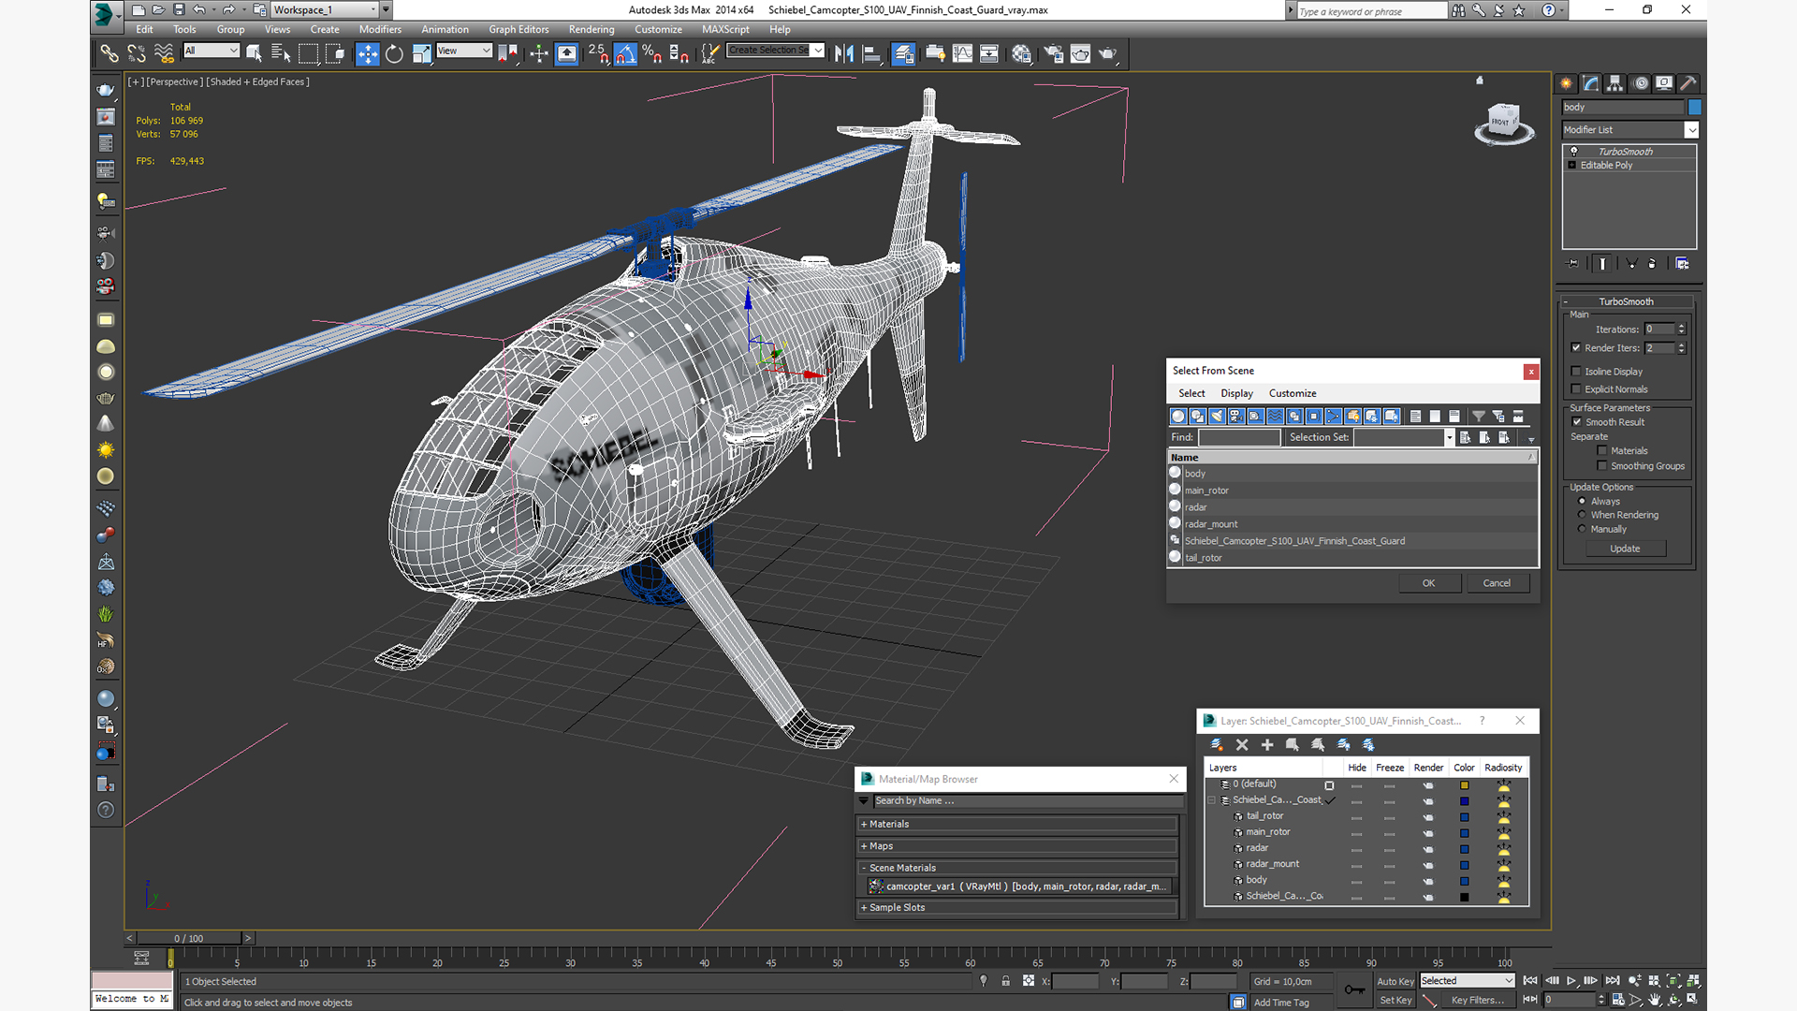Viewport: 1797px width, 1011px height.
Task: Toggle the Angle Snap icon
Action: coord(624,53)
